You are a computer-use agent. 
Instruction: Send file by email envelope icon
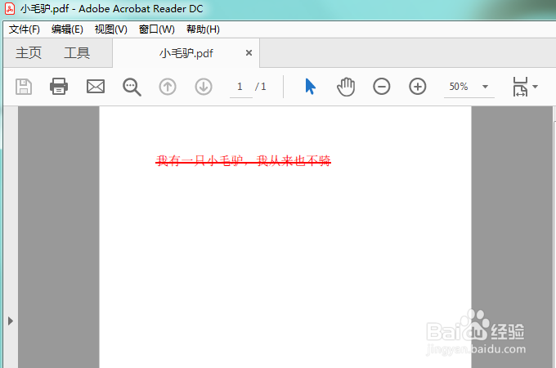click(x=96, y=87)
